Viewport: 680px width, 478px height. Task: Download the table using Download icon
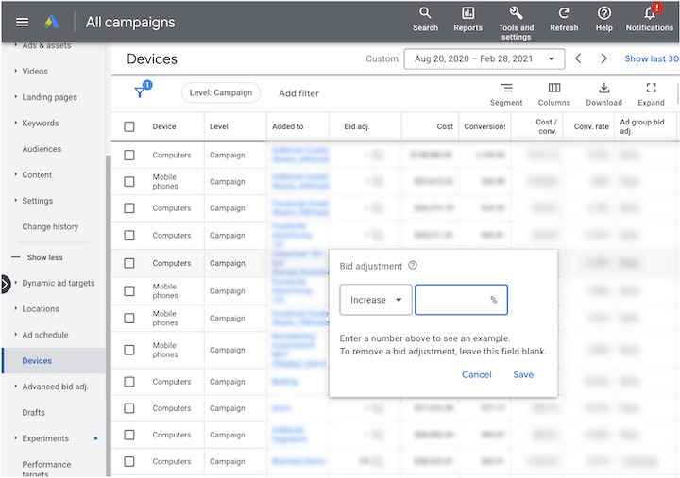click(x=603, y=89)
